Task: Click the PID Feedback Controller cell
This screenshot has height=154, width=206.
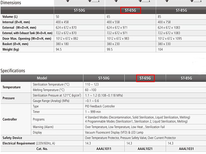Action: [x=100, y=106]
